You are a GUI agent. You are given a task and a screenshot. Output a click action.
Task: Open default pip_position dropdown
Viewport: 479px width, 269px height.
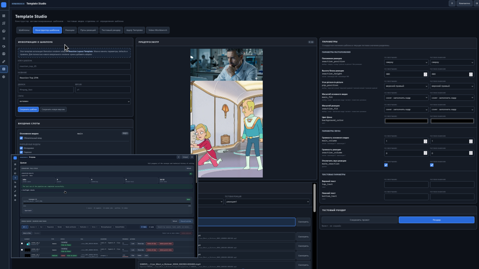tap(406, 86)
